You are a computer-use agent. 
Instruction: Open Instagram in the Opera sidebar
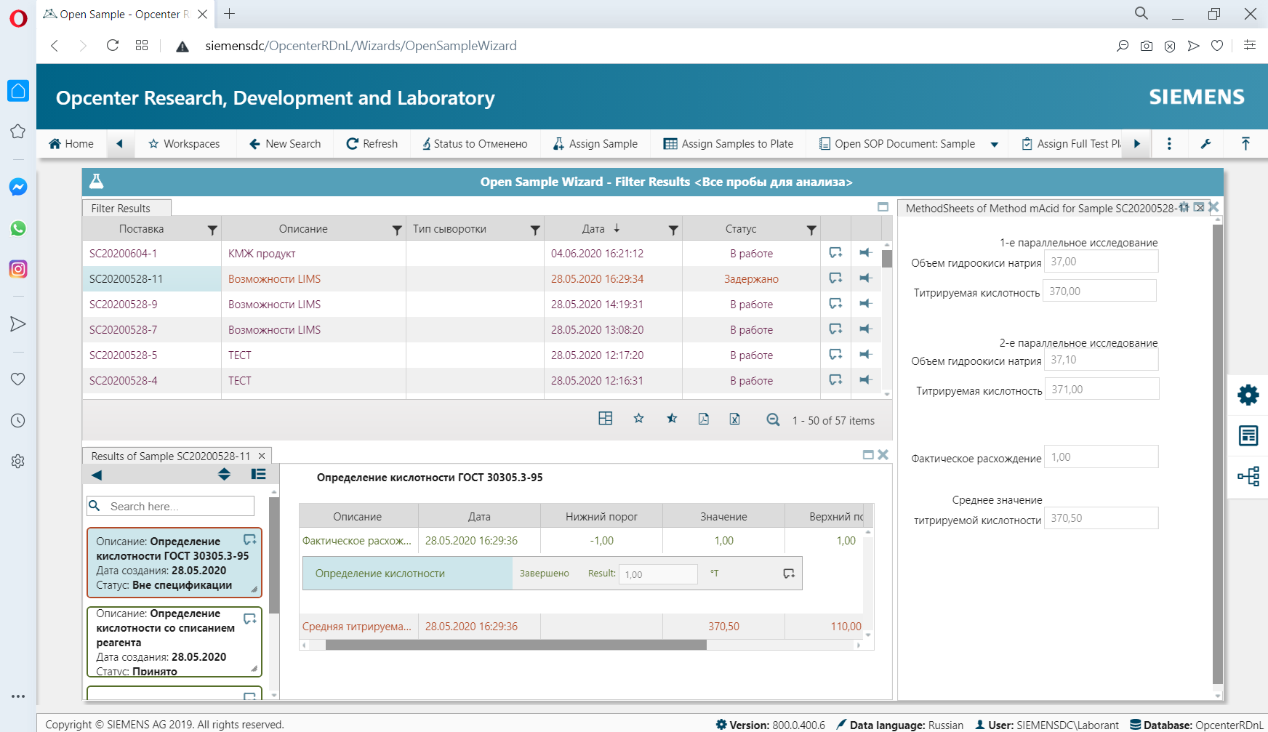18,269
